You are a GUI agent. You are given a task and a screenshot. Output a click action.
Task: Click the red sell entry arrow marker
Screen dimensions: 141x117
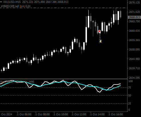coord(100,31)
